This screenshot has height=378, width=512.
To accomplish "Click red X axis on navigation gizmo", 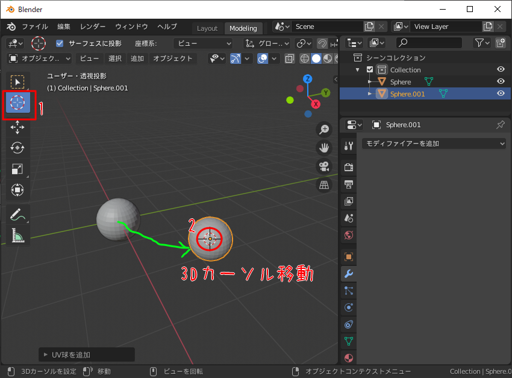I will point(316,104).
